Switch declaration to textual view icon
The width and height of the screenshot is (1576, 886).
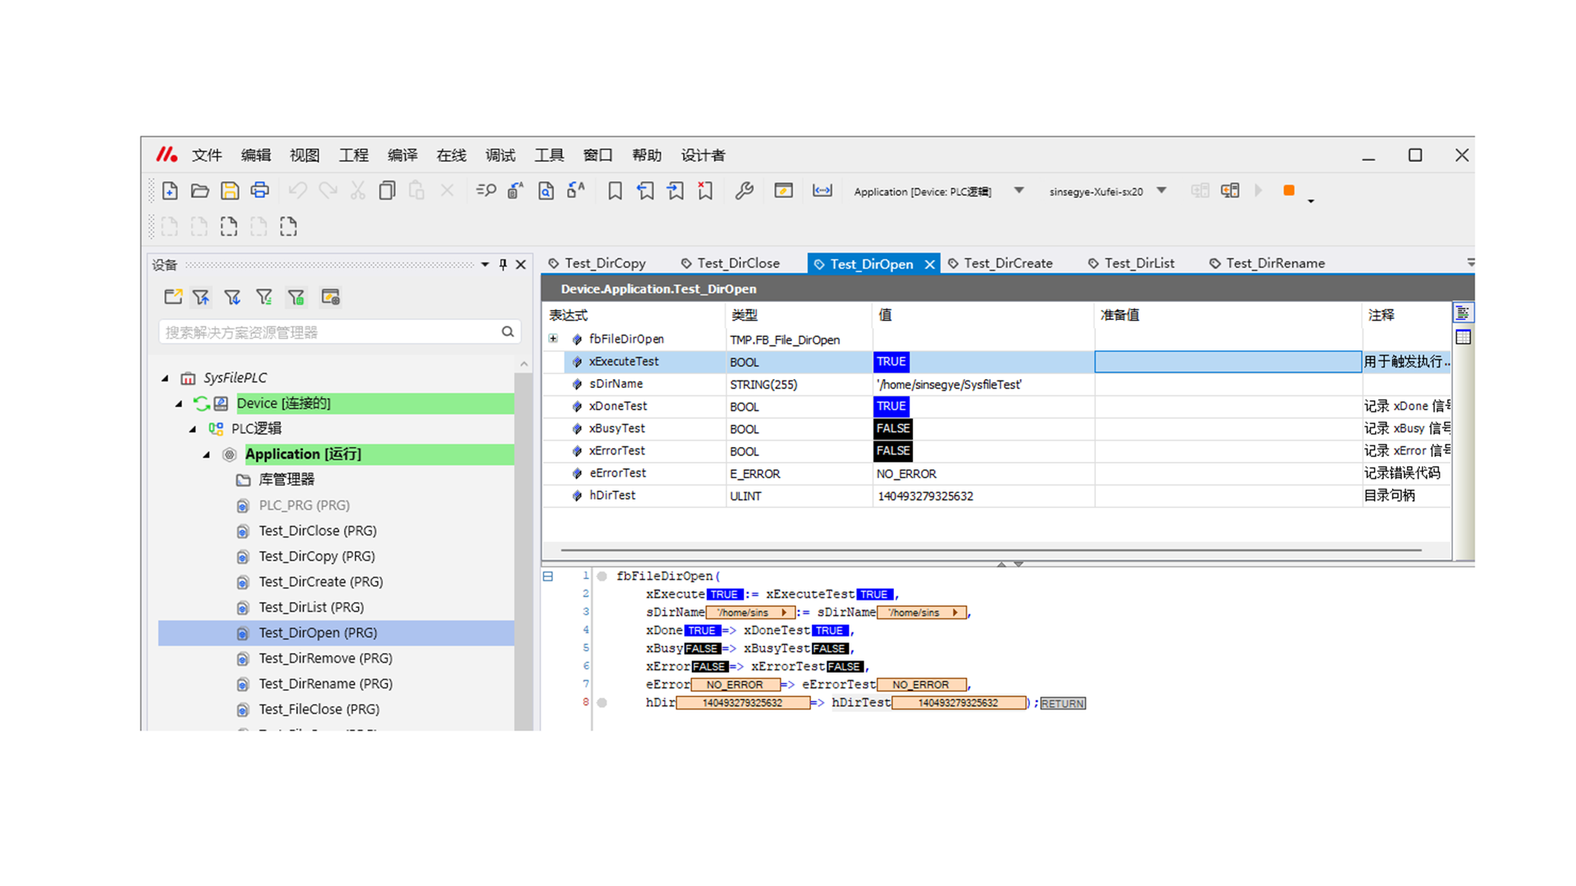[x=1463, y=313]
